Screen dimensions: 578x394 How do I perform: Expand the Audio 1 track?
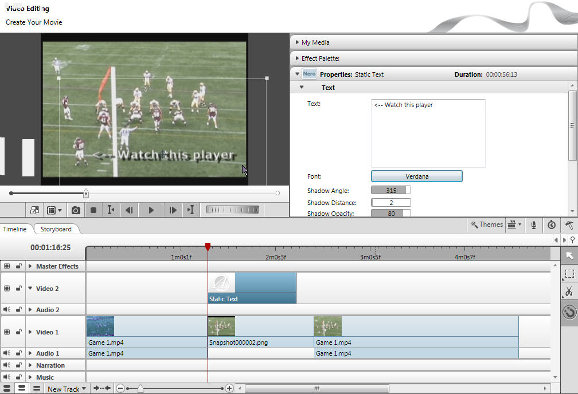coord(30,353)
